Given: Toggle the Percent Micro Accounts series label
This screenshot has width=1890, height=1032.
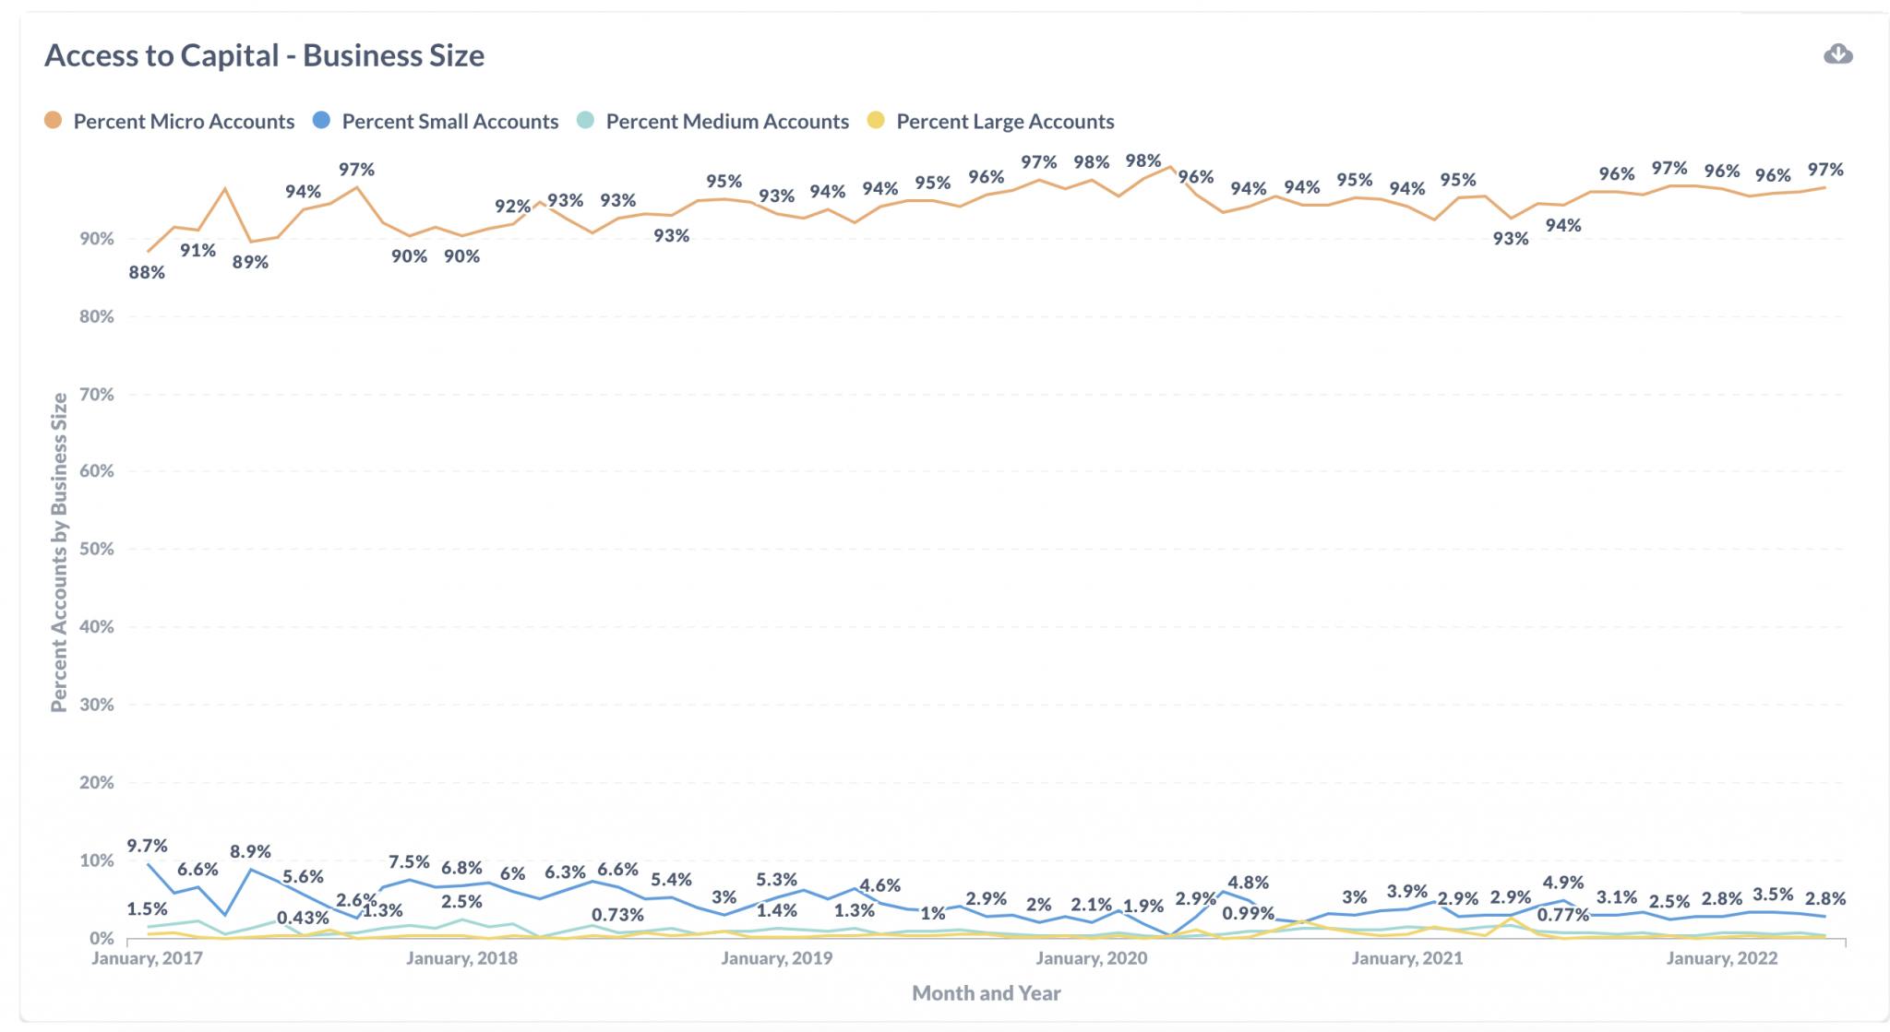Looking at the screenshot, I should point(184,122).
